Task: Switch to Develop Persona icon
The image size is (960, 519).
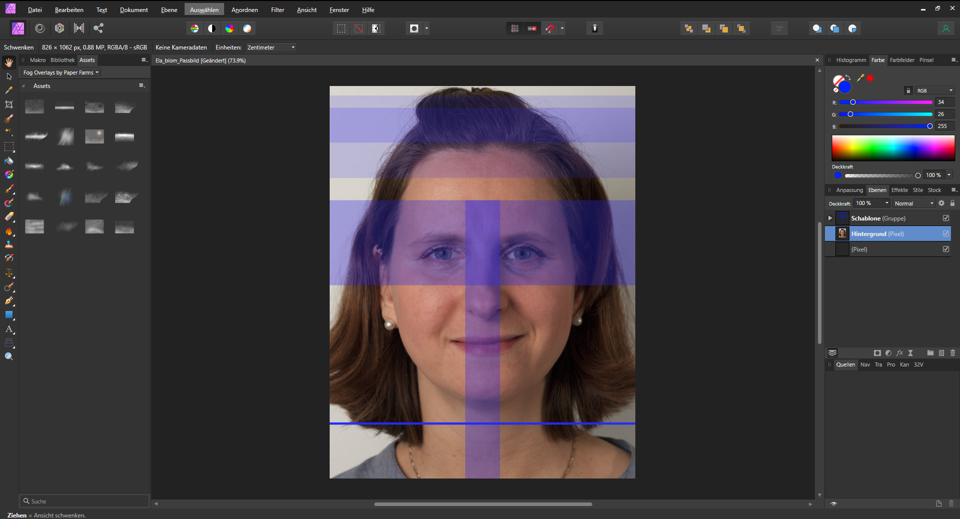Action: point(60,28)
